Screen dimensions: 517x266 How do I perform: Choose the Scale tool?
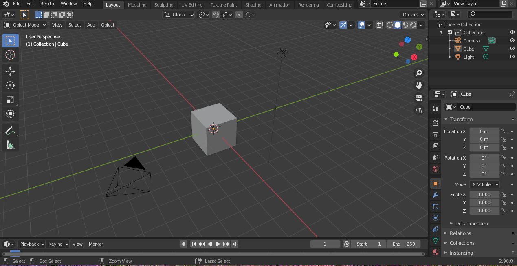pyautogui.click(x=10, y=100)
